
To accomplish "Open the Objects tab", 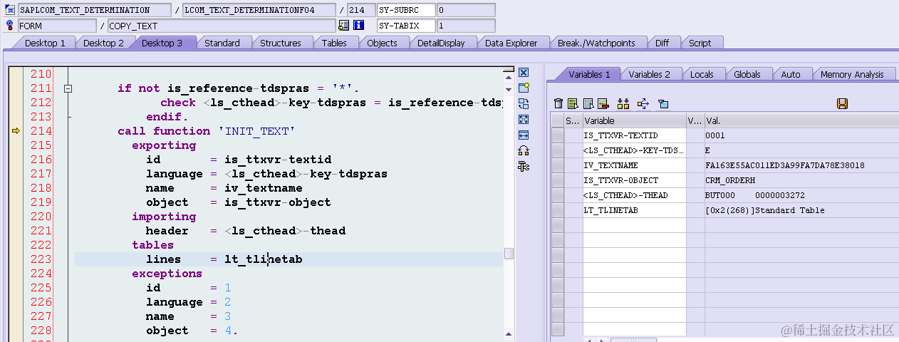I will tap(383, 43).
